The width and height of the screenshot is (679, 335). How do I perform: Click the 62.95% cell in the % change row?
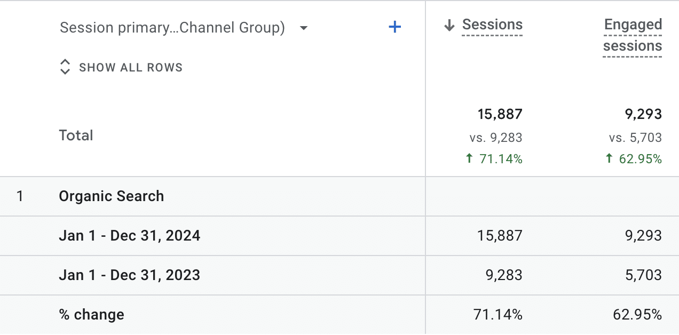[x=637, y=315]
